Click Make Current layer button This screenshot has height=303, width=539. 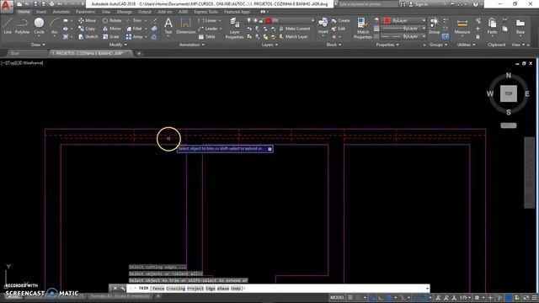click(294, 29)
